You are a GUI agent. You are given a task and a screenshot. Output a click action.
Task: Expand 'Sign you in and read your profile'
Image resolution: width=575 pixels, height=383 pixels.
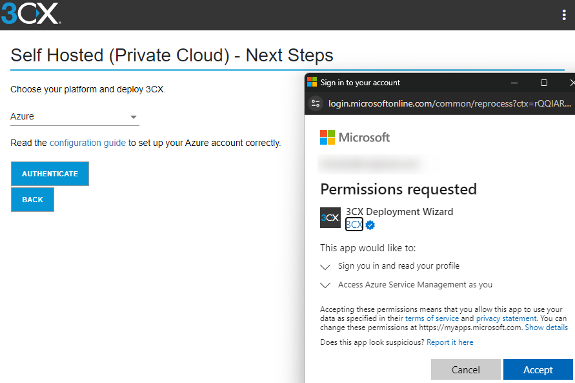[x=326, y=266]
